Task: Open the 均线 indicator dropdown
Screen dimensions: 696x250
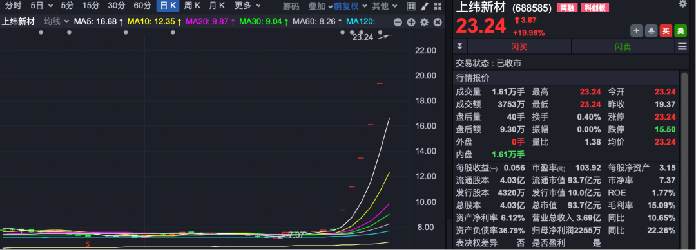Action: tap(66, 22)
